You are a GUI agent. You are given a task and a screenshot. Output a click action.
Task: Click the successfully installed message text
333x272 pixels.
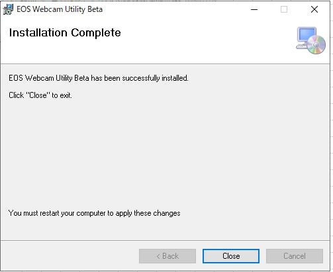click(99, 78)
